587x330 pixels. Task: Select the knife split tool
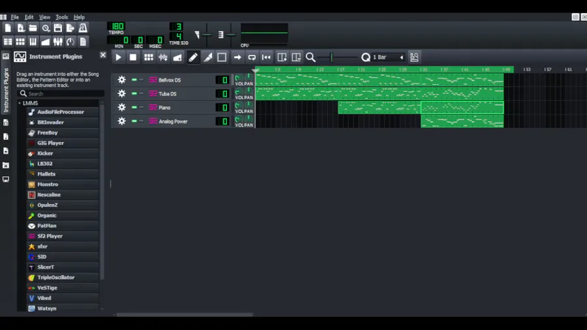(x=207, y=57)
